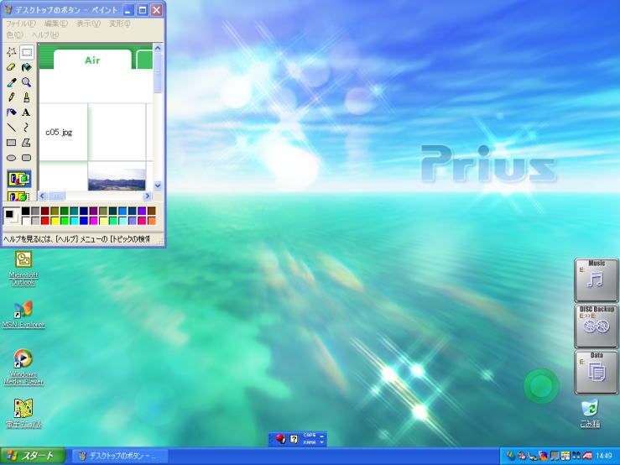Pick the white swatch in the palette
620x465 pixels.
point(26,221)
